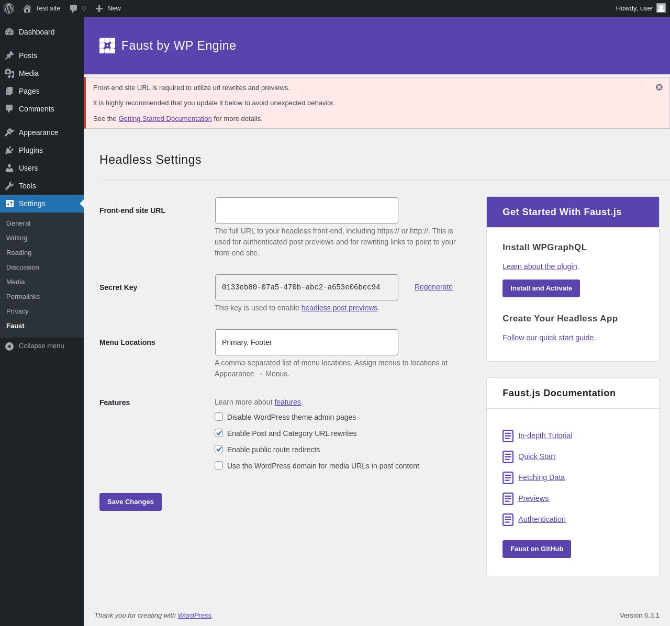This screenshot has width=670, height=626.
Task: Click the Users person icon
Action: [x=9, y=168]
